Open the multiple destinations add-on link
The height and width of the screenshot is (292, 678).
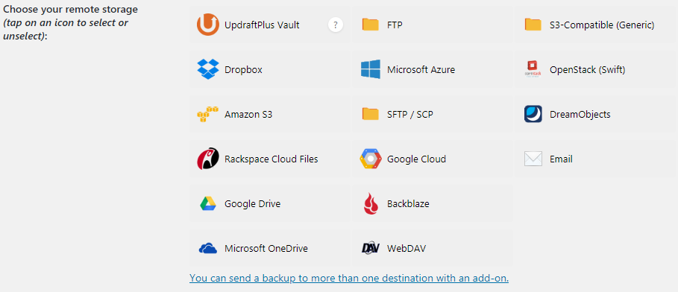(x=349, y=278)
